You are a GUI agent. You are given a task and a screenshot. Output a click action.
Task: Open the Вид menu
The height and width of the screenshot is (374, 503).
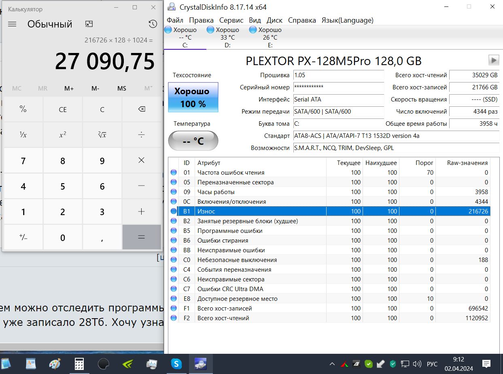[x=255, y=20]
